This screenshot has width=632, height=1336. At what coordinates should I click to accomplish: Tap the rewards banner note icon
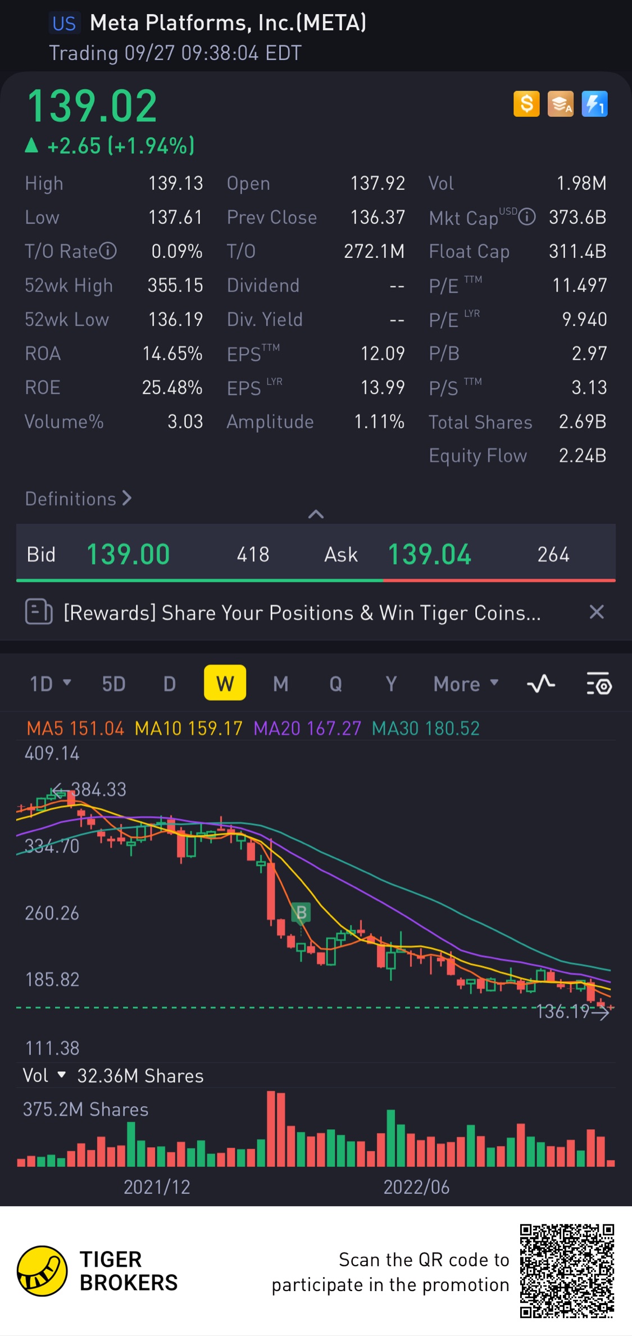point(39,612)
